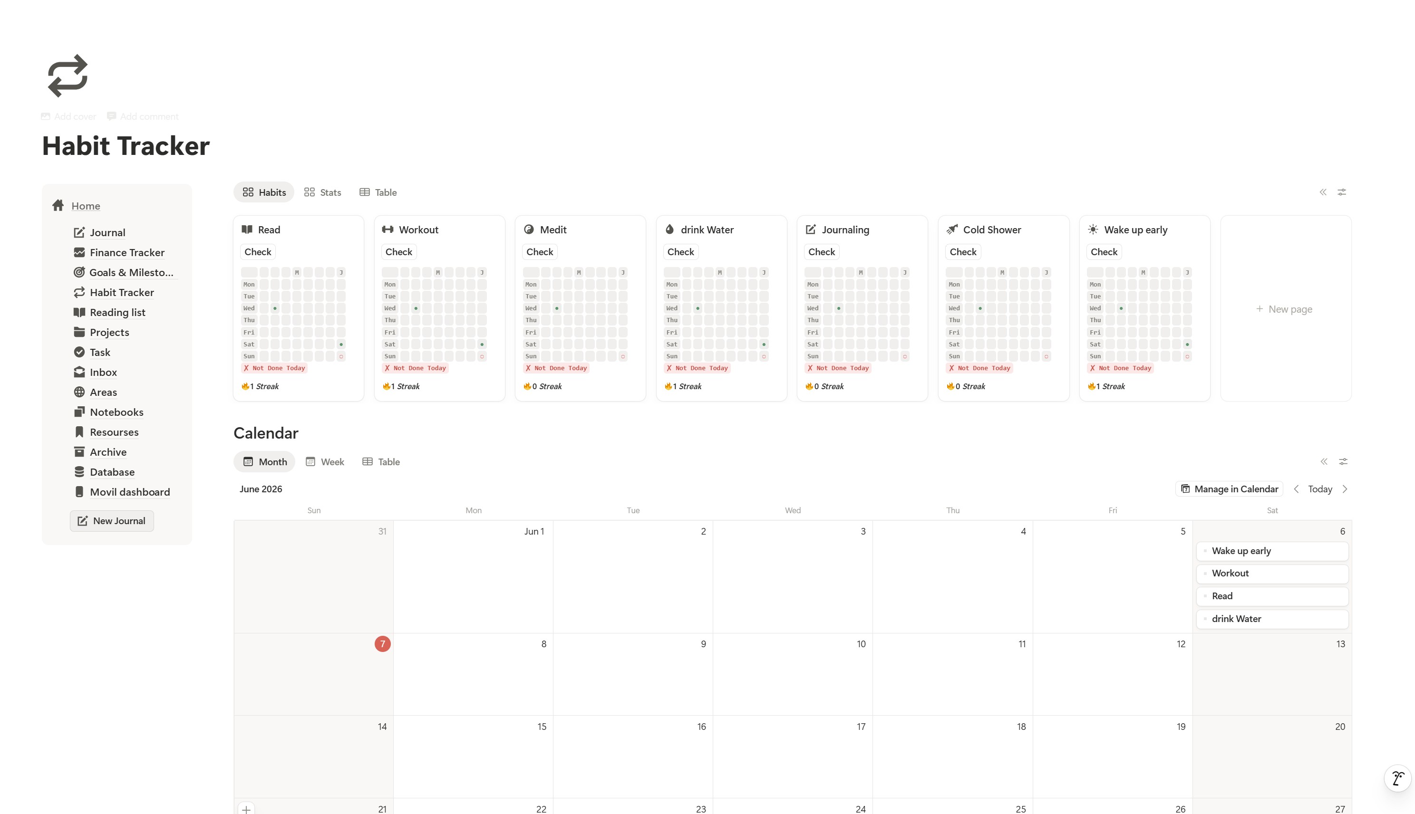
Task: Check the Workout habit
Action: (x=399, y=252)
